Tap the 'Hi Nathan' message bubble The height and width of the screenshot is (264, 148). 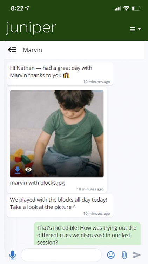click(x=60, y=74)
